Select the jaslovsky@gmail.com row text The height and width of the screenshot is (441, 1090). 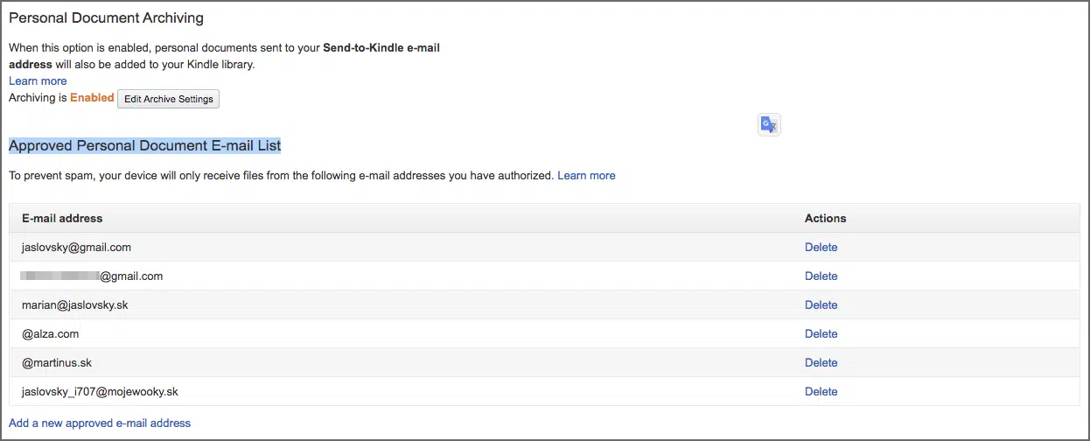(76, 248)
